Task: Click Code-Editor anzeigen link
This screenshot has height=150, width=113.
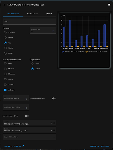Action: pyautogui.click(x=13, y=146)
